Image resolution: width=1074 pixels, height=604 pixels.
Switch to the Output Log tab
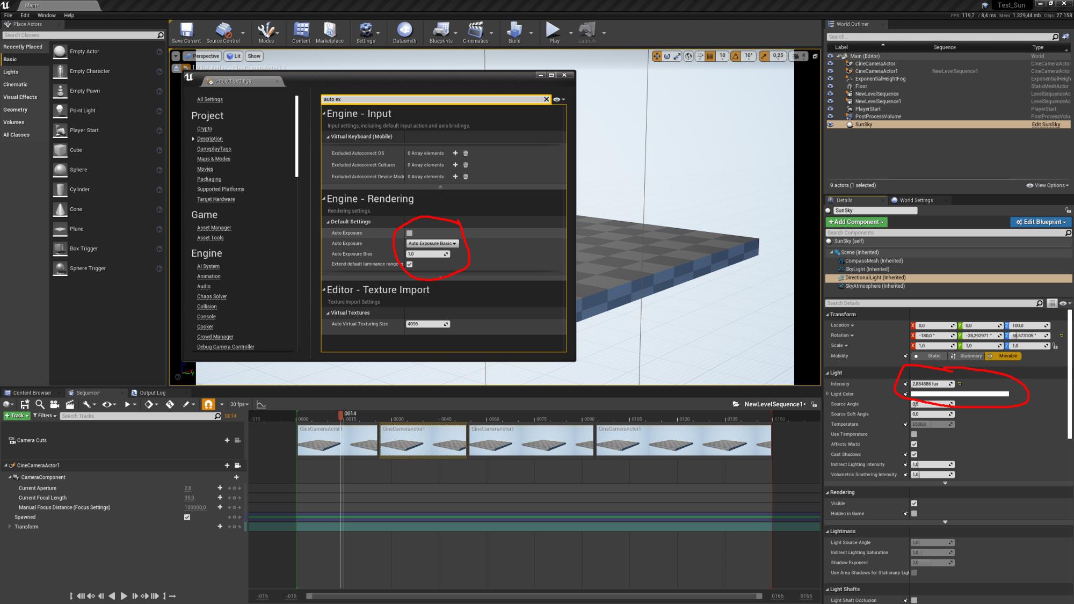click(152, 393)
